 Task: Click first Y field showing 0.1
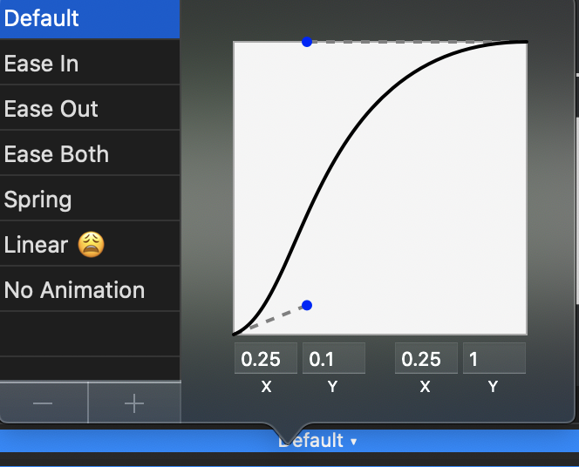coord(334,358)
